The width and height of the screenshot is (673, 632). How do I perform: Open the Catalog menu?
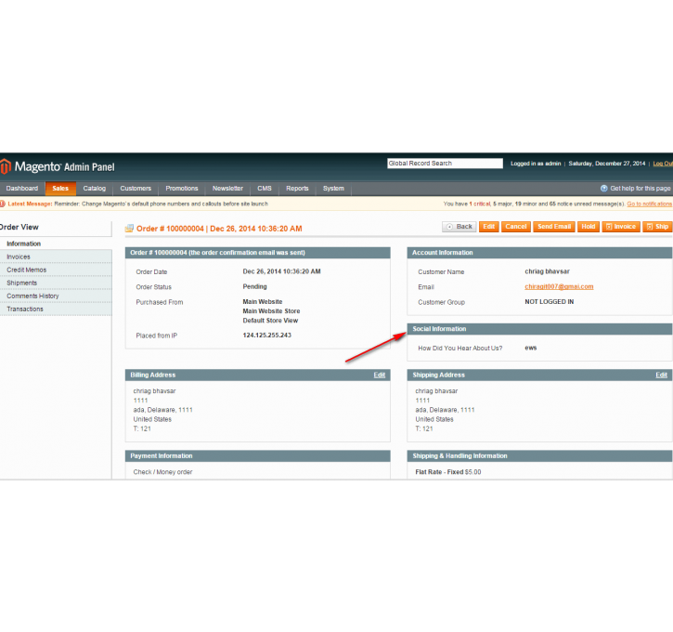click(95, 188)
